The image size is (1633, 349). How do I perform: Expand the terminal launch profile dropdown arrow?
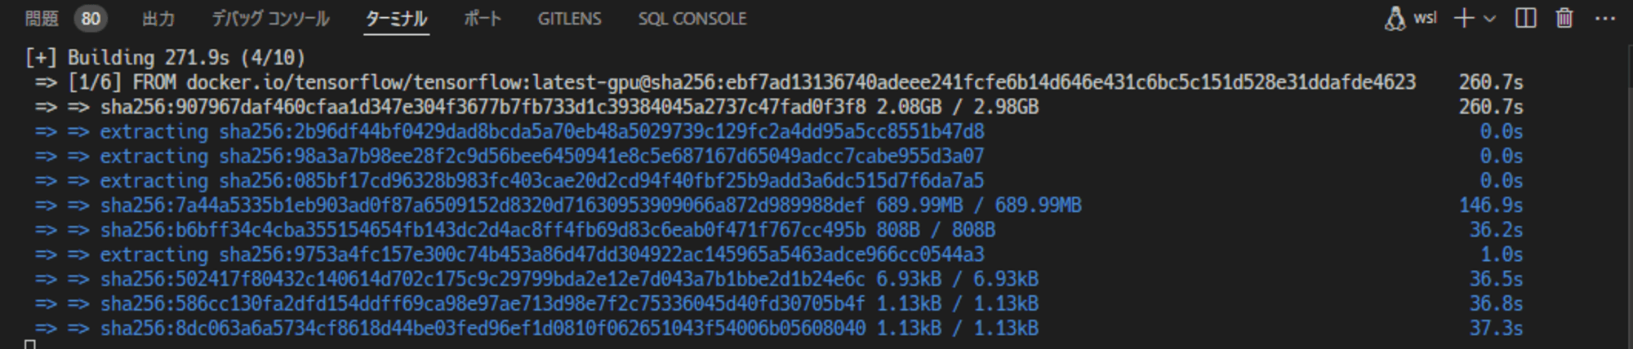(x=1490, y=18)
